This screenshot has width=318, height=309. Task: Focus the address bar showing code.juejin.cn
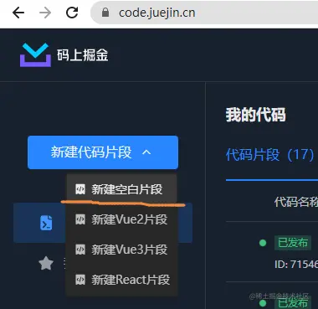click(x=204, y=13)
